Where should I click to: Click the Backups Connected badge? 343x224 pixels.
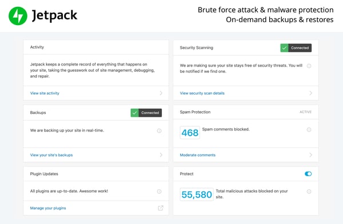click(146, 113)
